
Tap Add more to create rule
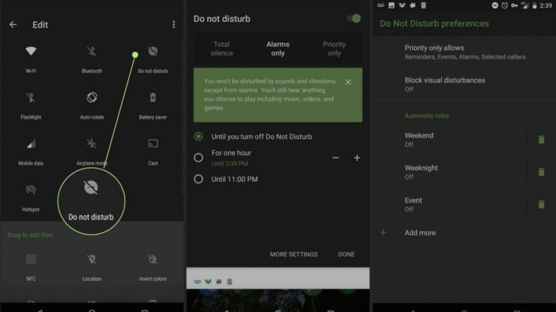pos(420,232)
